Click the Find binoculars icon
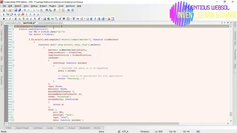This screenshot has height=133, width=237. [47, 10]
